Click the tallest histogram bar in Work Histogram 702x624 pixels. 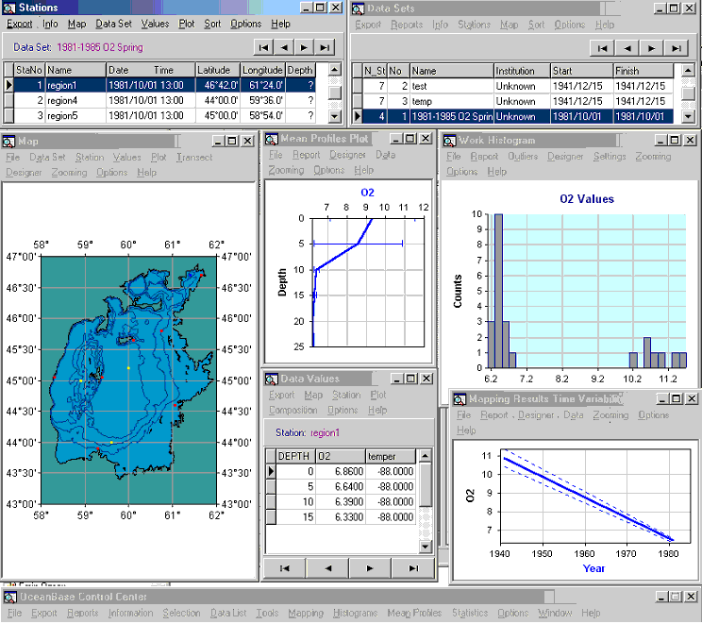pyautogui.click(x=498, y=291)
